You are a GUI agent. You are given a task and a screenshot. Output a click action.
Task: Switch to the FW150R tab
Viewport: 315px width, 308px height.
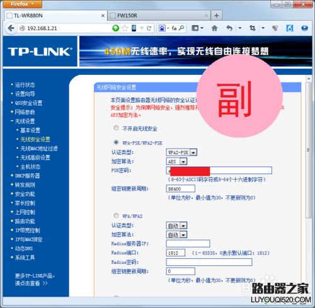[x=159, y=16]
